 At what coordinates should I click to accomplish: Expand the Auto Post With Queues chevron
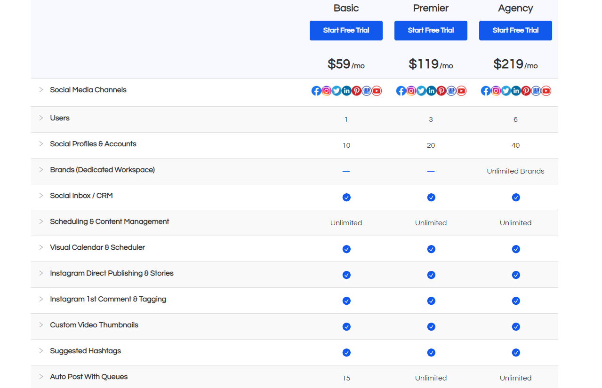[41, 376]
